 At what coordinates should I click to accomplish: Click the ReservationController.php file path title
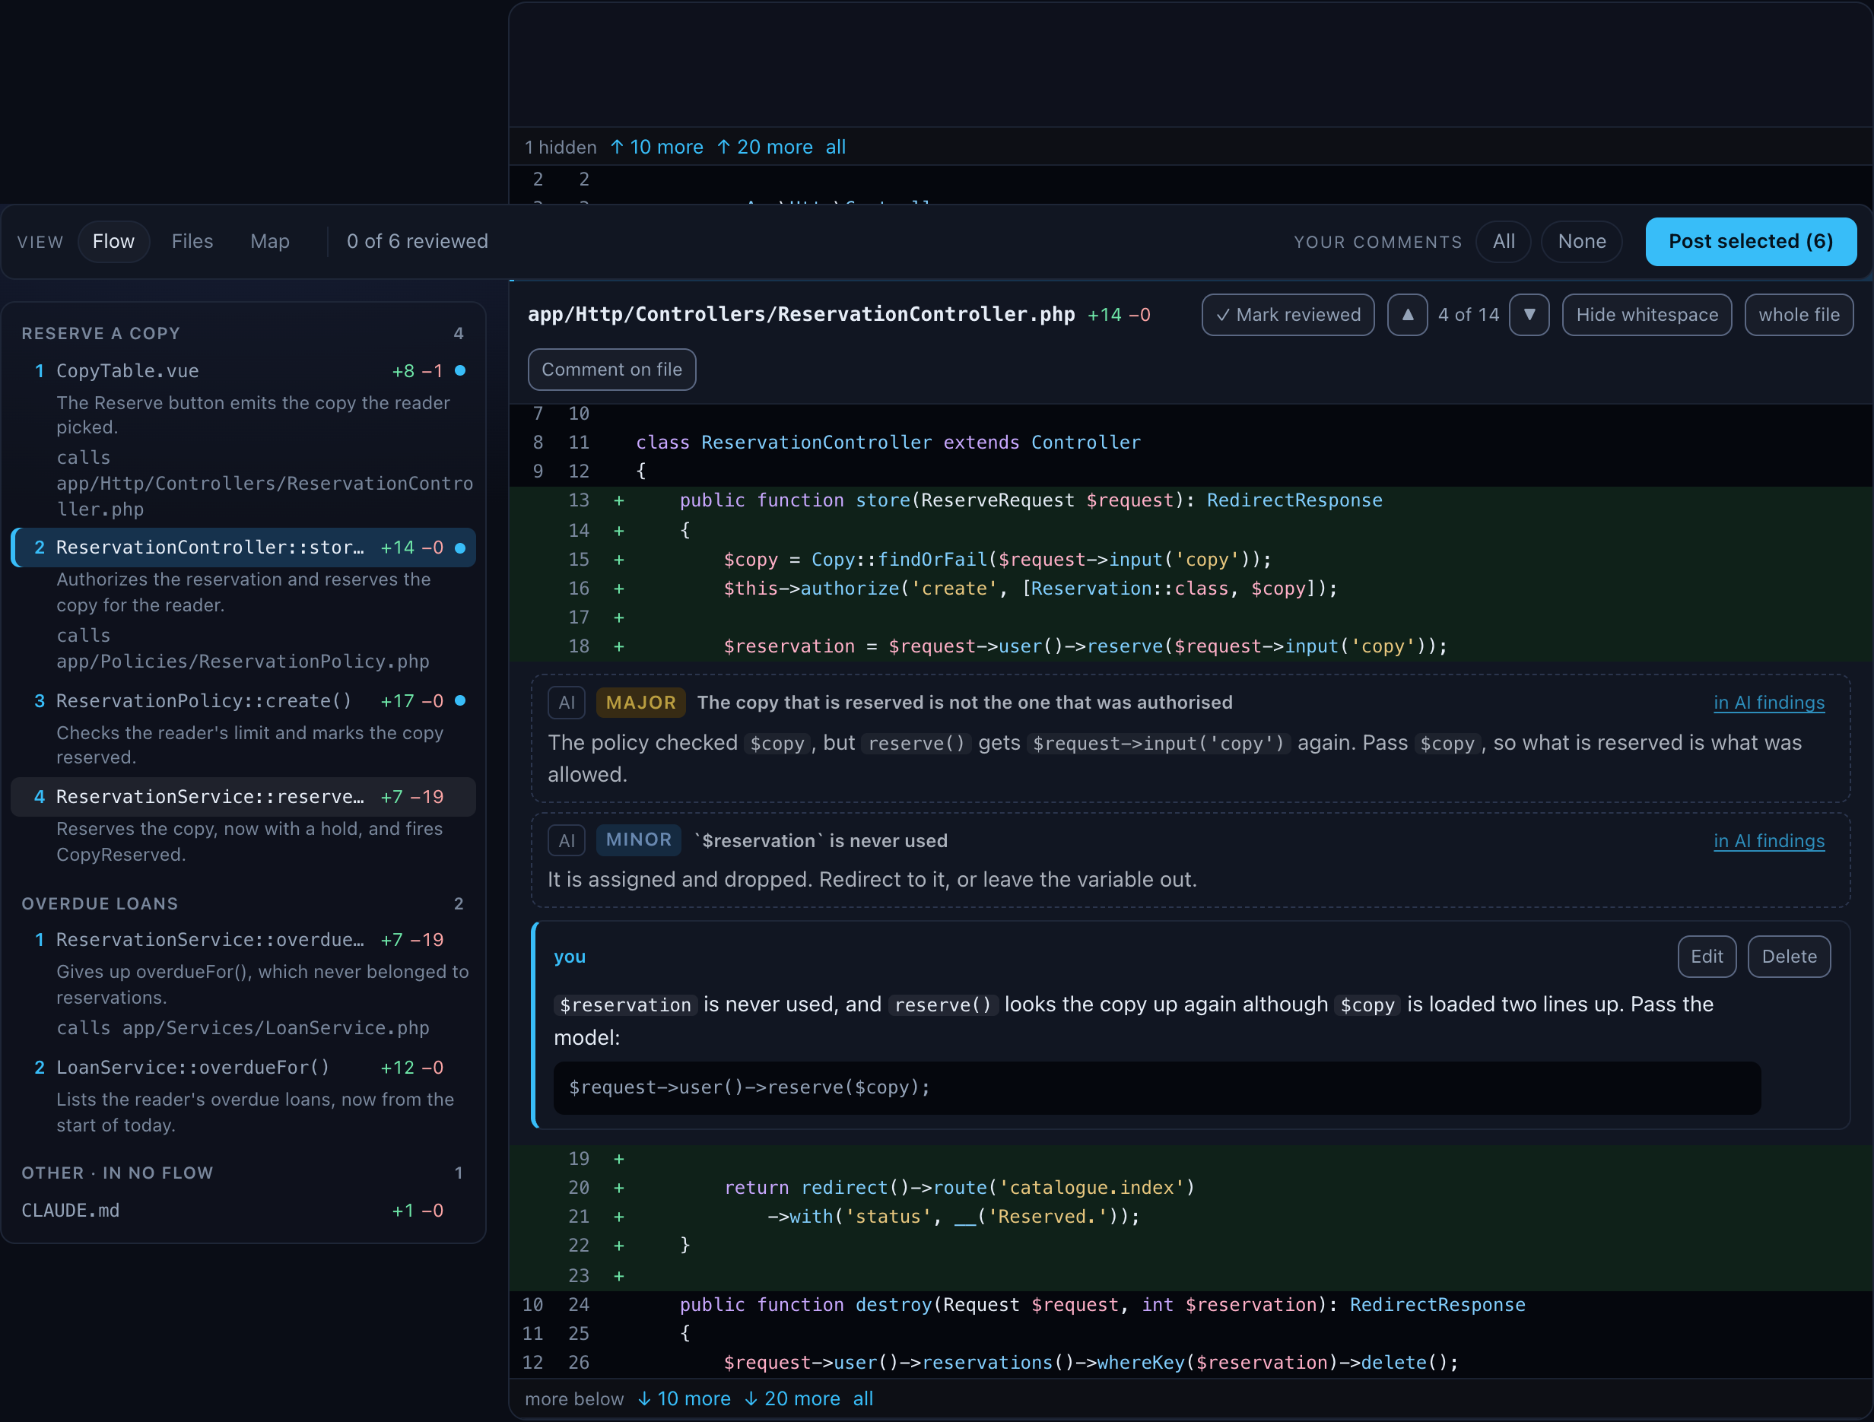click(801, 315)
